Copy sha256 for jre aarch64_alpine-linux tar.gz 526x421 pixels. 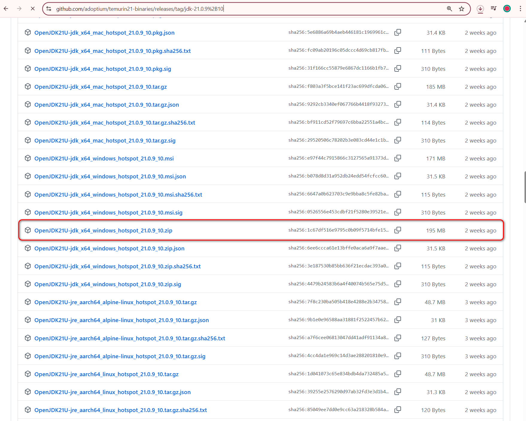tap(398, 302)
